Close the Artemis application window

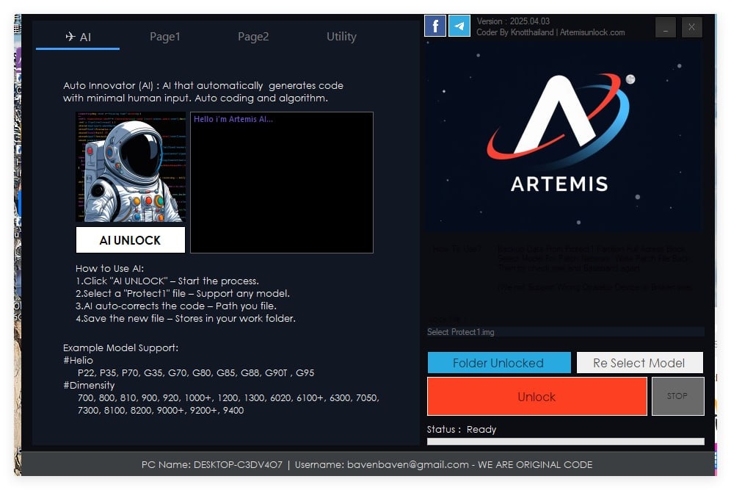(691, 28)
